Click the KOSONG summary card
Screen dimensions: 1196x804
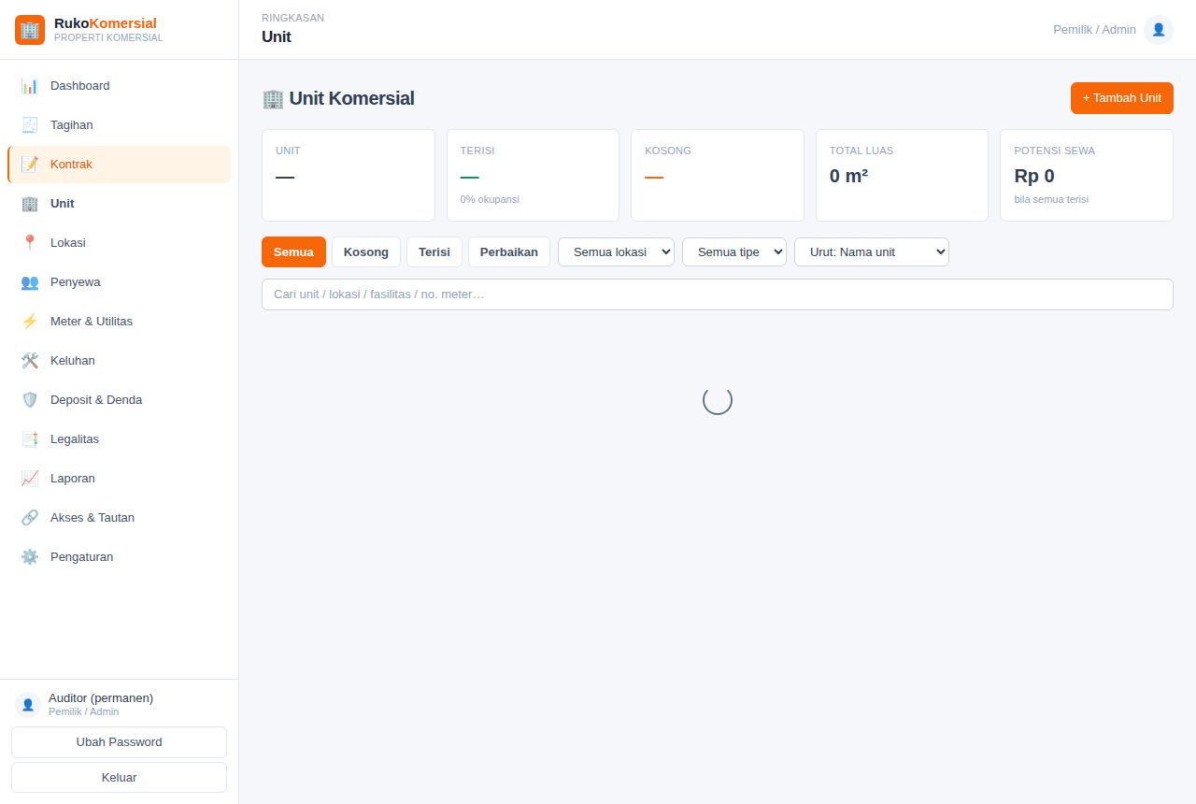coord(718,176)
